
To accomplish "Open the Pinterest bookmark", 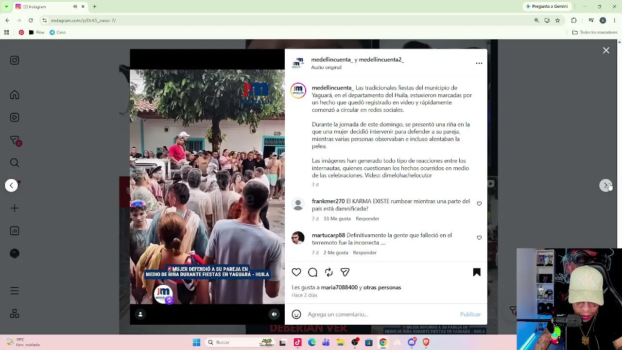I will coord(21,33).
